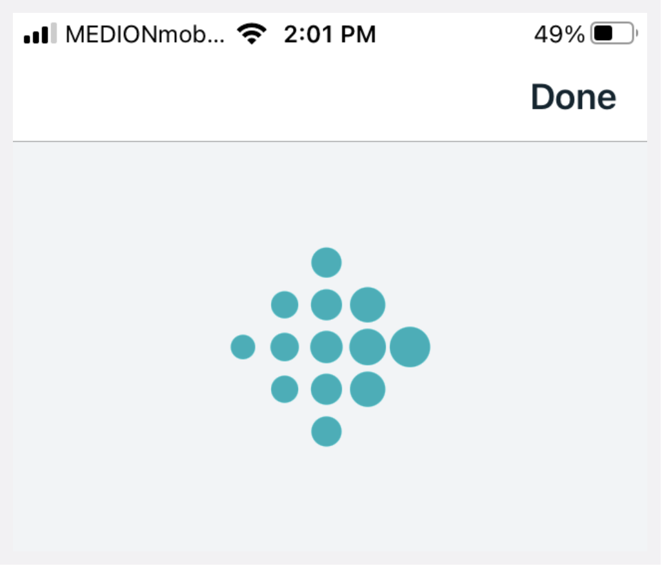Click the dot directly above the logo's bottom dot
Viewport: 662px width, 566px height.
pos(326,389)
